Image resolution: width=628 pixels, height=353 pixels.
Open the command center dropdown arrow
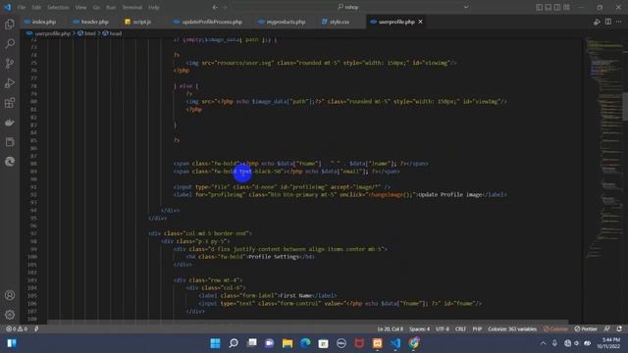466,7
